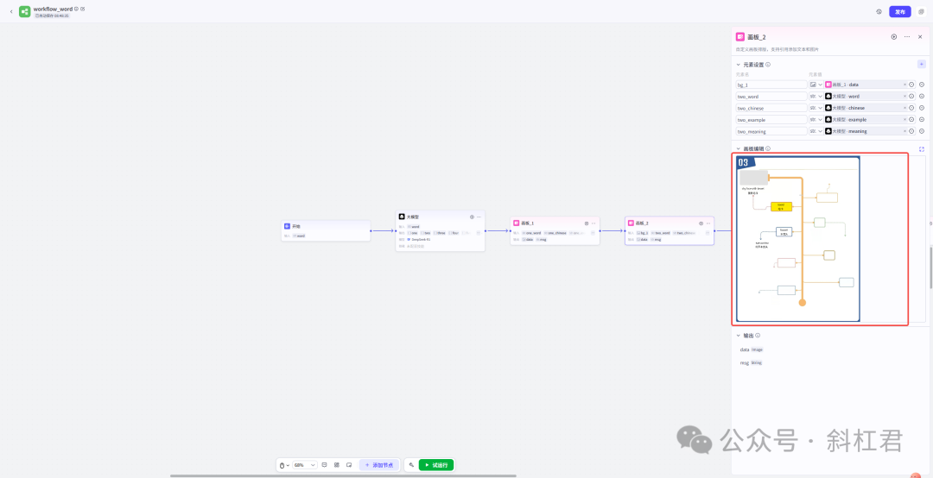
Task: Open type dropdown for two_chinese row
Action: click(x=816, y=108)
